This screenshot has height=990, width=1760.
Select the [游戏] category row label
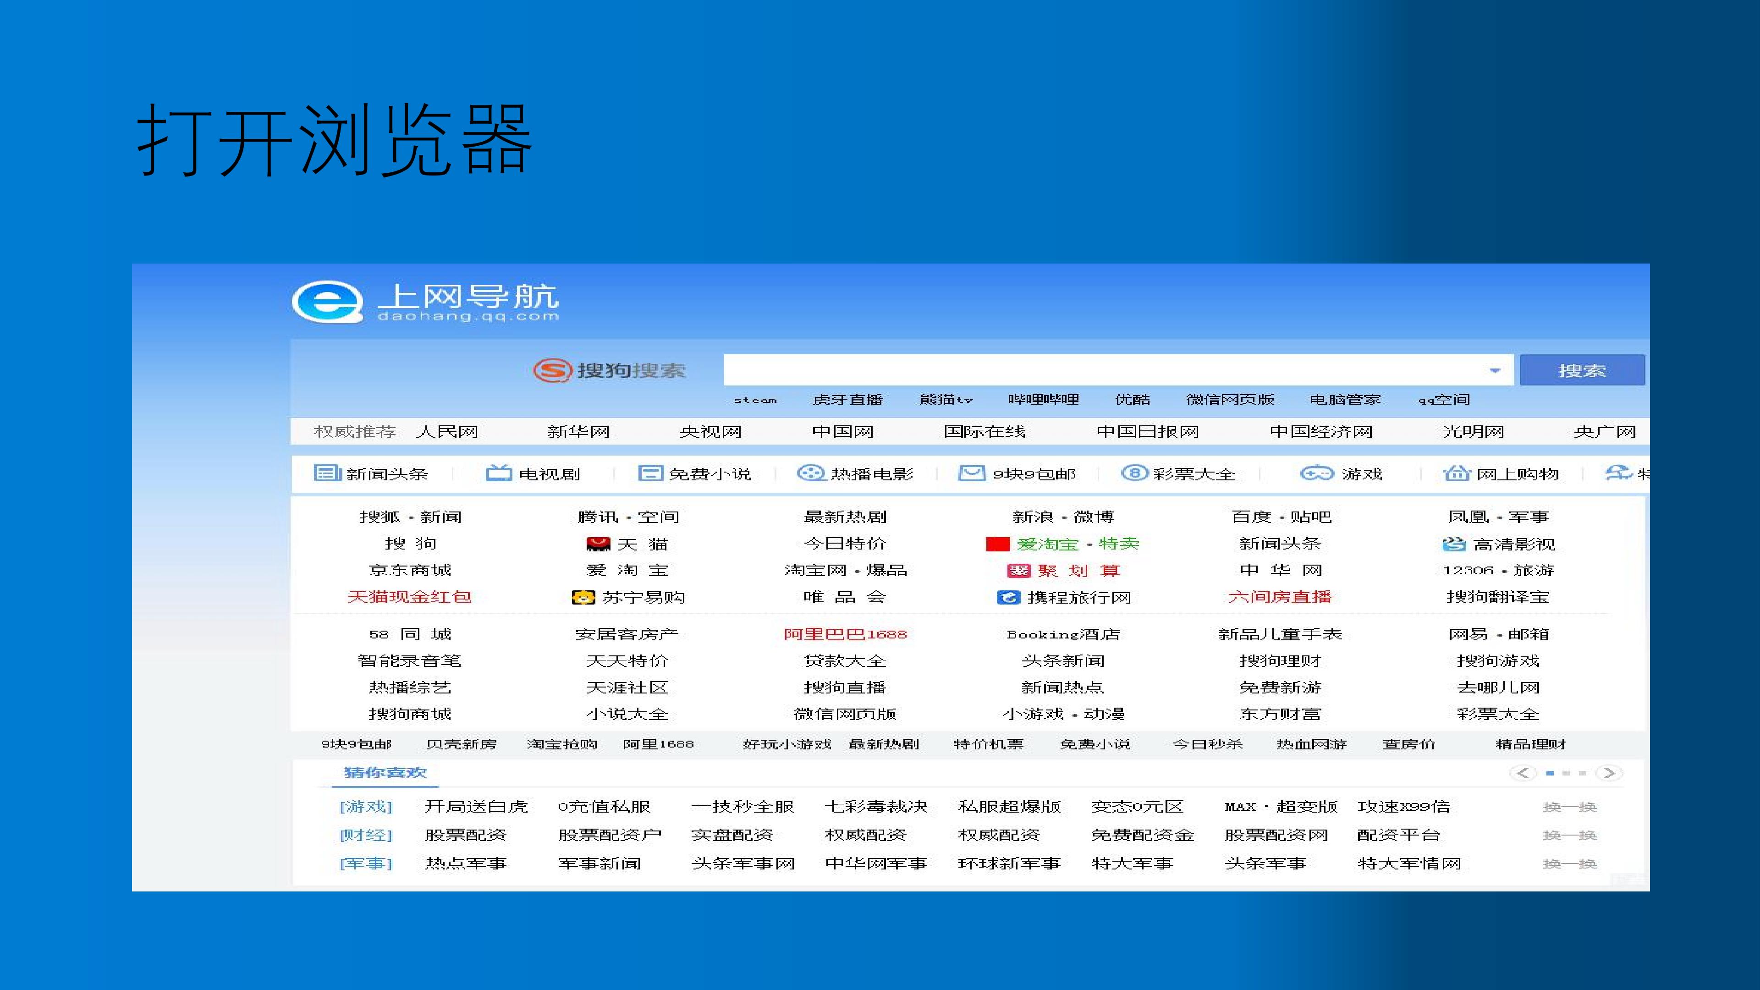[x=366, y=807]
